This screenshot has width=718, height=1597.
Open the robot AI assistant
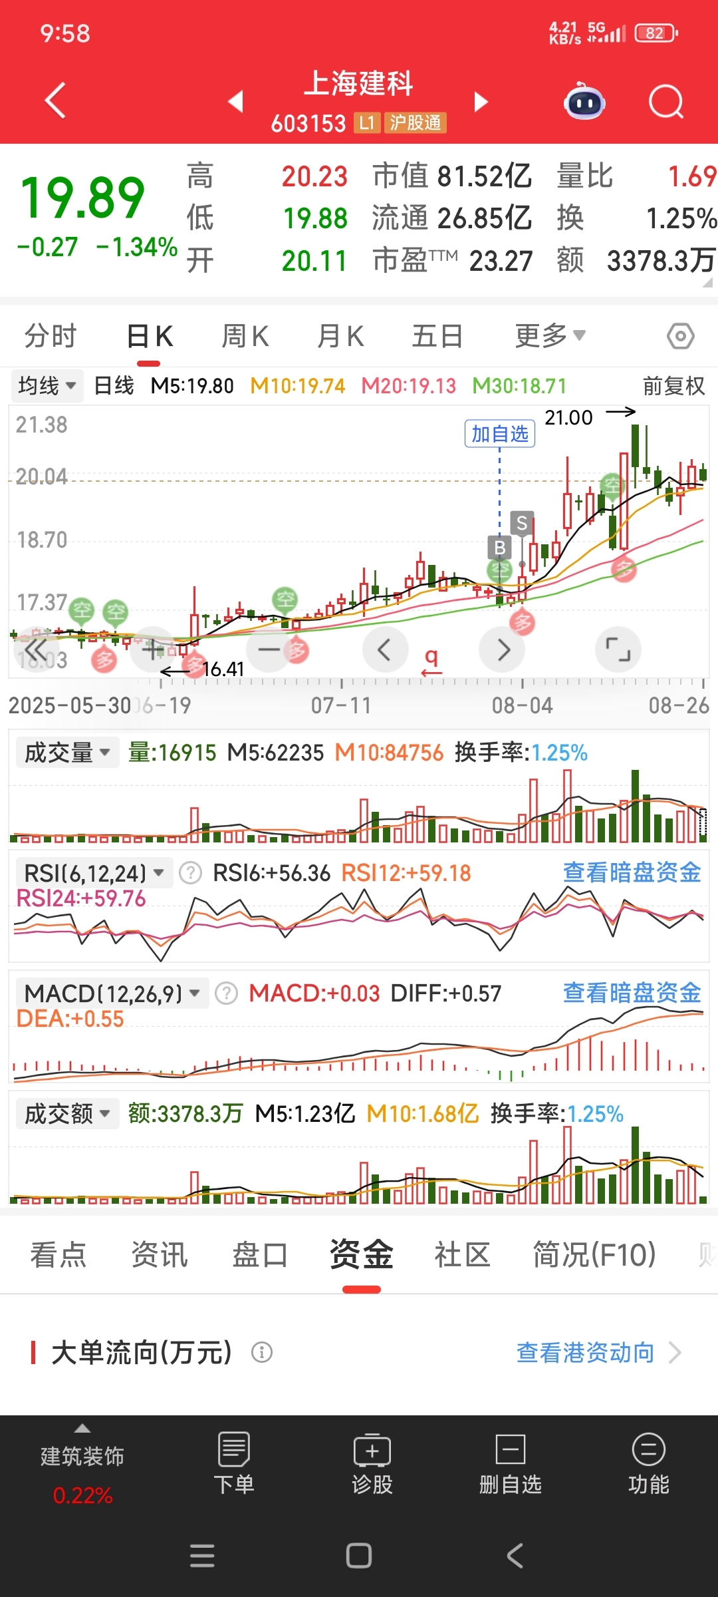click(x=584, y=101)
